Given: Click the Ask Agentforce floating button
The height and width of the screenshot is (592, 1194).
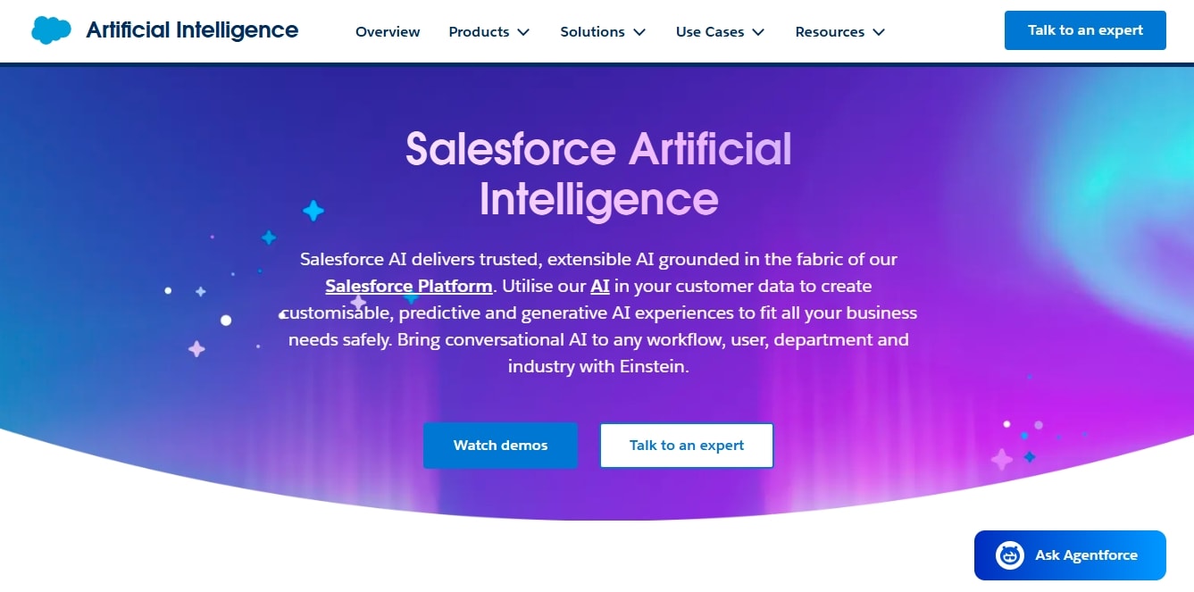Looking at the screenshot, I should (x=1070, y=554).
